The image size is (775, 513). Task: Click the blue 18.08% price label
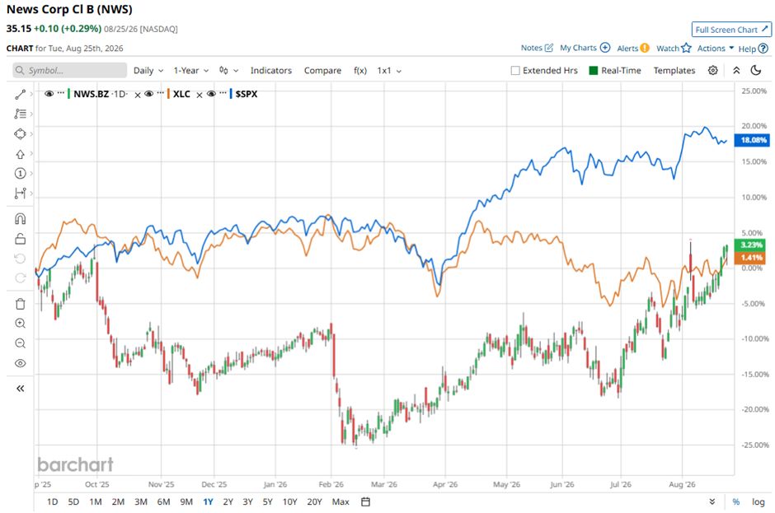752,140
